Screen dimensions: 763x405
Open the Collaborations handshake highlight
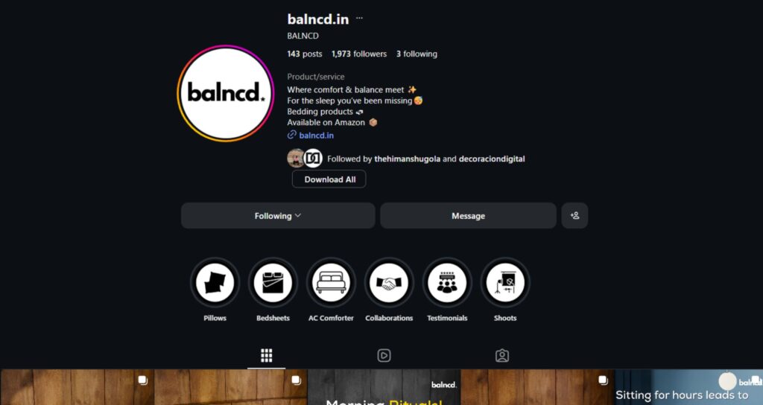coord(389,282)
